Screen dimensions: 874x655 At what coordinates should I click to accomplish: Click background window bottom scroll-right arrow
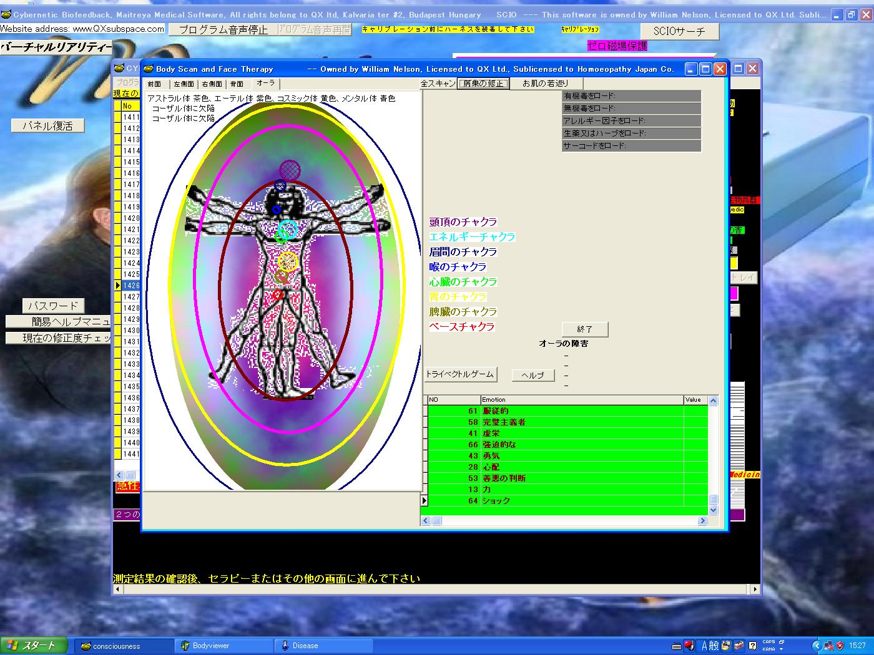coord(755,589)
